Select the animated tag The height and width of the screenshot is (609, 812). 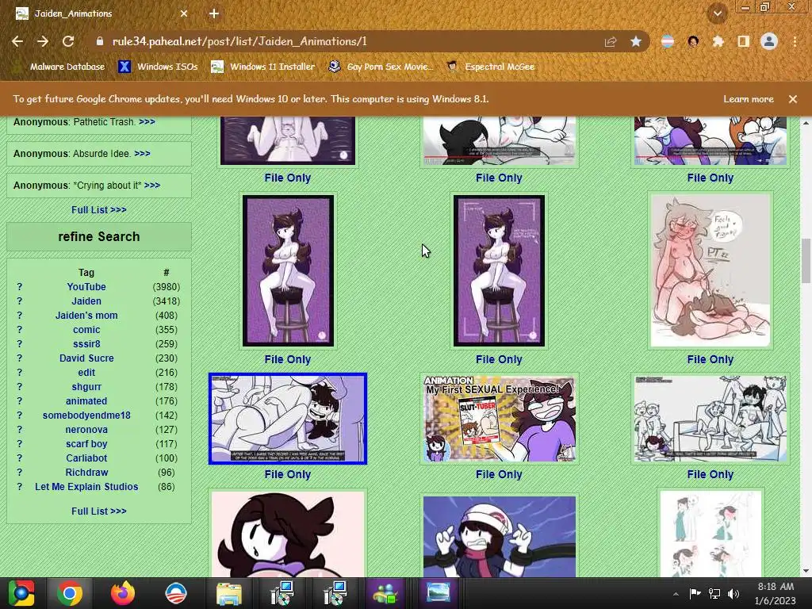[86, 400]
